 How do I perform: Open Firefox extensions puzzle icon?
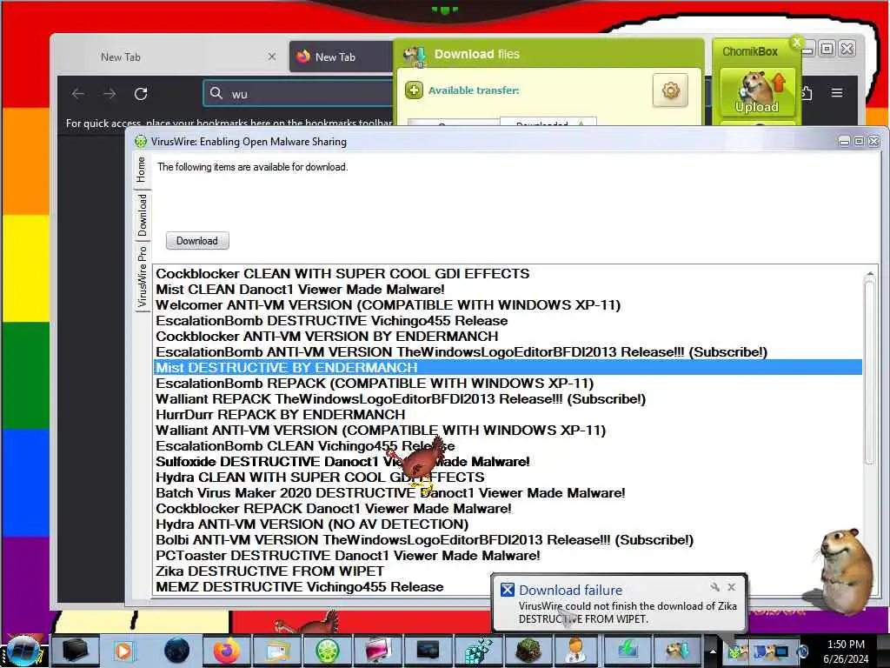pyautogui.click(x=807, y=92)
